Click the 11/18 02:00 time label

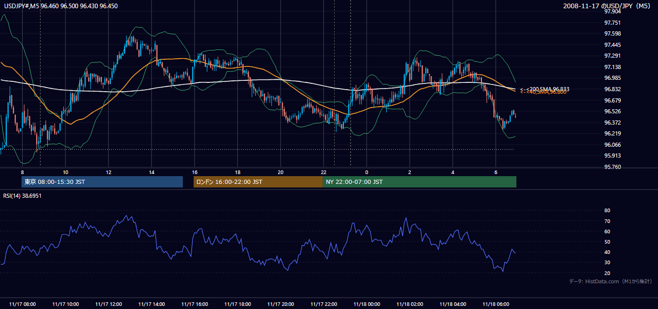pos(410,304)
